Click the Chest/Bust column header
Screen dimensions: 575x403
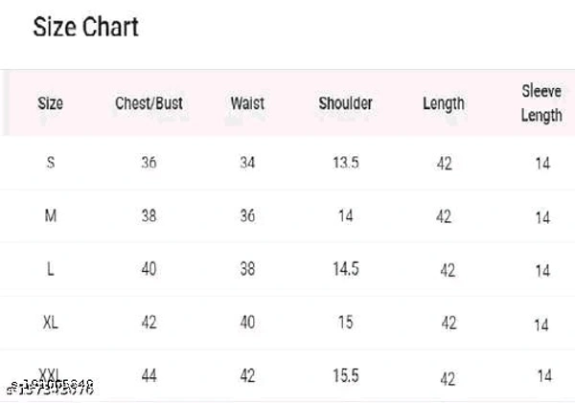point(149,103)
